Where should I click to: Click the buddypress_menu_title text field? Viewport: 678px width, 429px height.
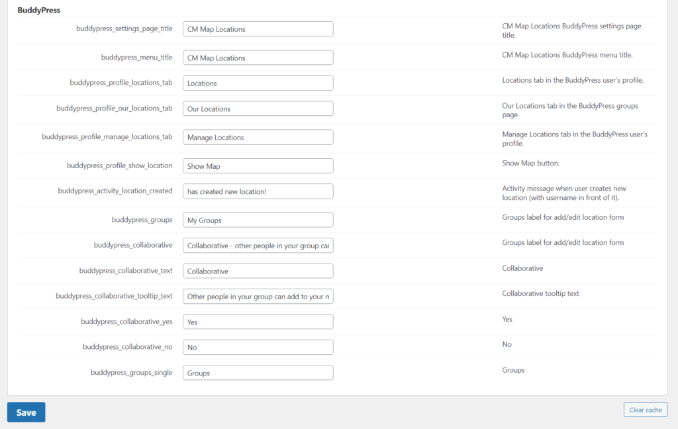258,58
